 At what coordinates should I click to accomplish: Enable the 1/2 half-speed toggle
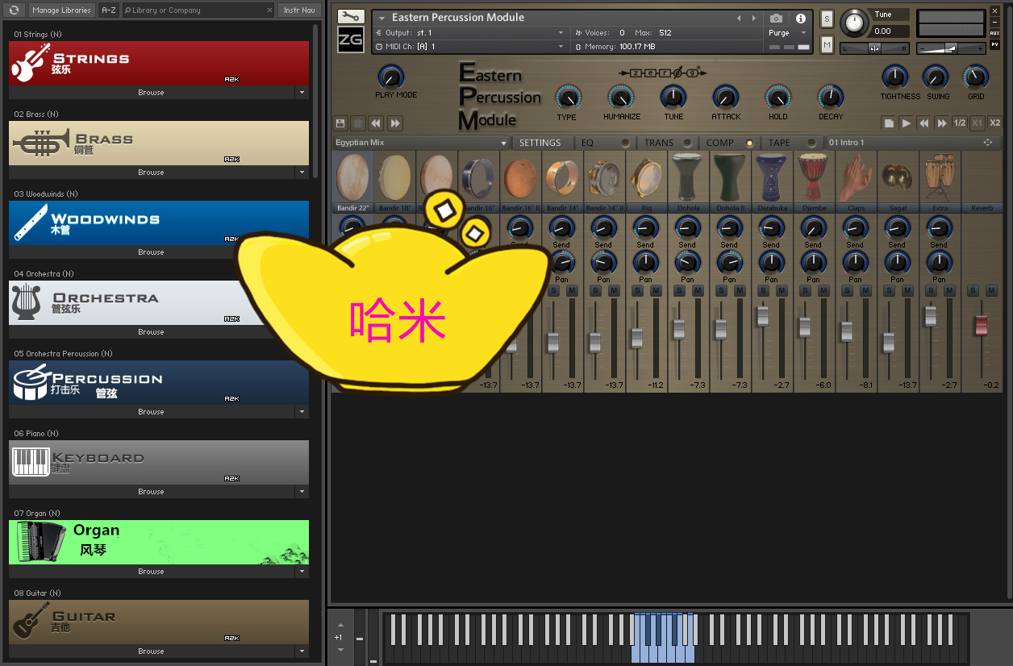(960, 123)
